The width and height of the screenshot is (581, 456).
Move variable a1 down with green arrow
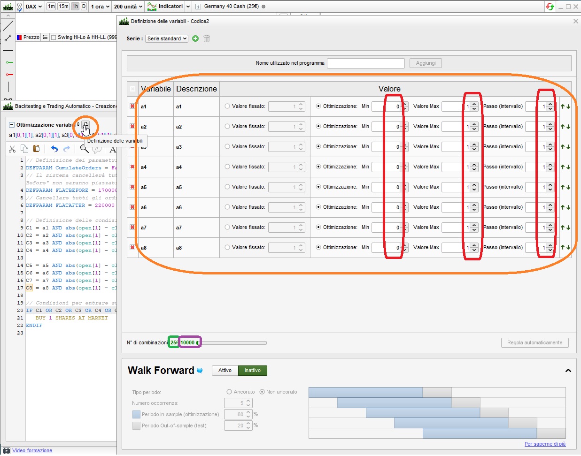pyautogui.click(x=568, y=106)
